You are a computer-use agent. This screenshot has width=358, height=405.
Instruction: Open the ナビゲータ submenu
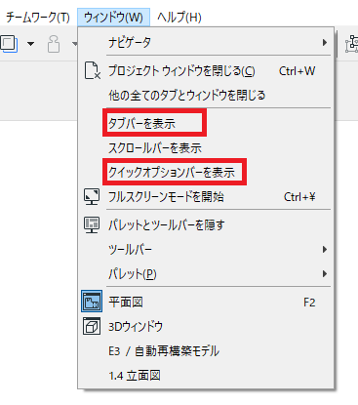(206, 42)
